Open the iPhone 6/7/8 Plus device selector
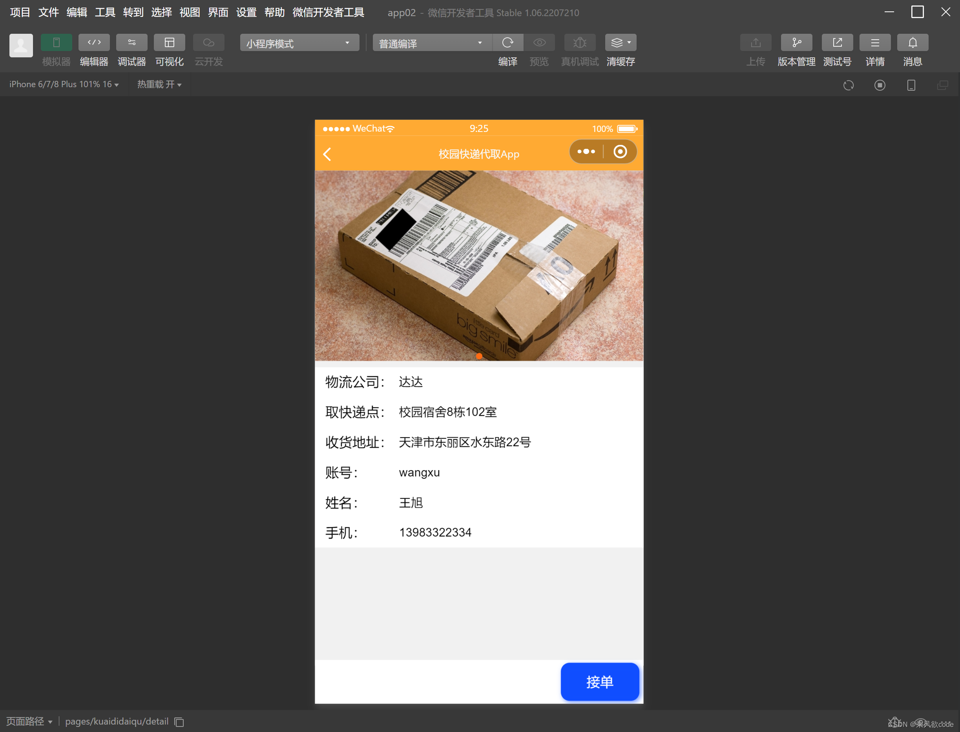 64,84
